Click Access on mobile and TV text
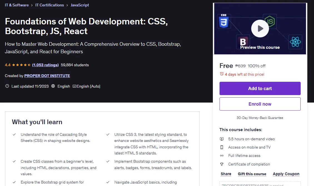This screenshot has width=314, height=186. [249, 147]
